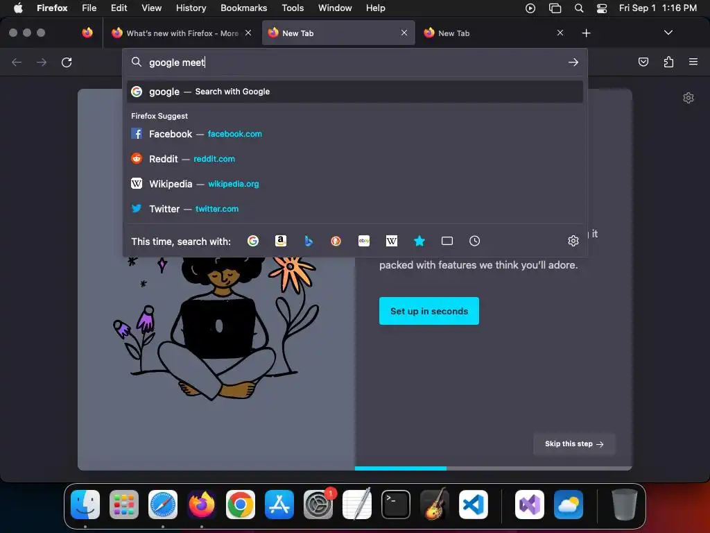The height and width of the screenshot is (533, 710).
Task: Click address bar text google meet
Action: 177,62
